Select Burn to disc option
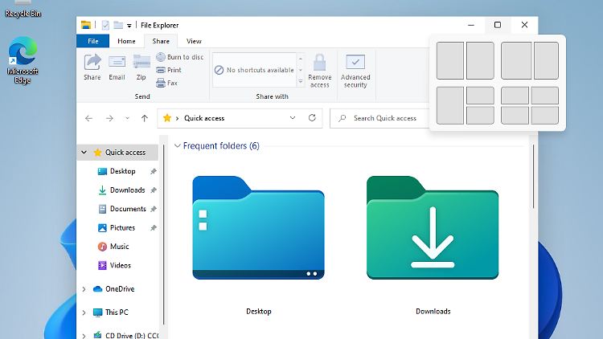Viewport: 603px width, 339px height. coord(179,57)
